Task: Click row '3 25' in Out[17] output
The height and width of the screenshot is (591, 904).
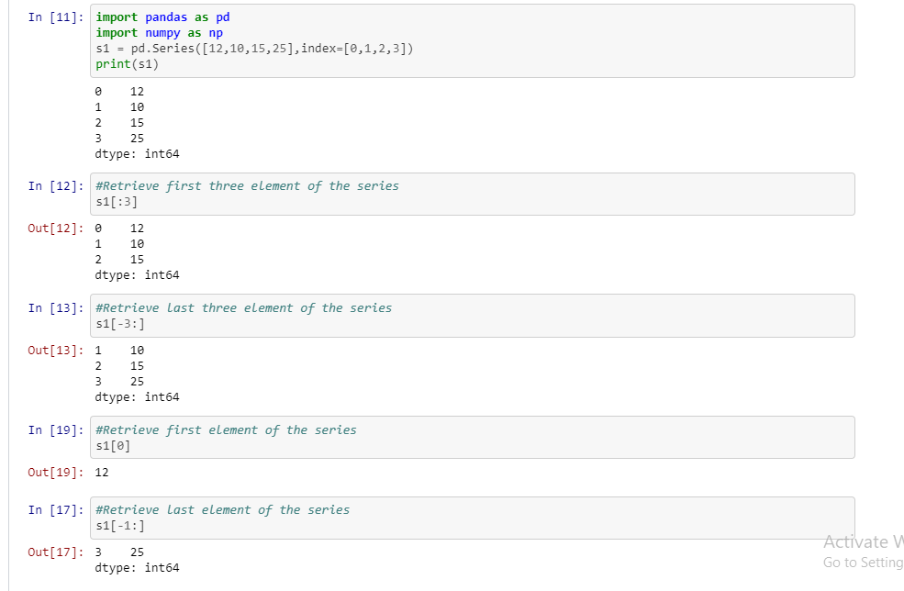Action: (x=119, y=552)
